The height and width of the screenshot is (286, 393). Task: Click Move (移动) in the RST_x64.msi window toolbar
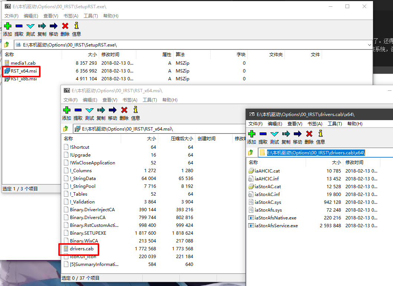pyautogui.click(x=113, y=113)
